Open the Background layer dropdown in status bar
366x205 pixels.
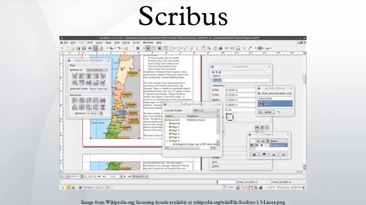click(140, 177)
